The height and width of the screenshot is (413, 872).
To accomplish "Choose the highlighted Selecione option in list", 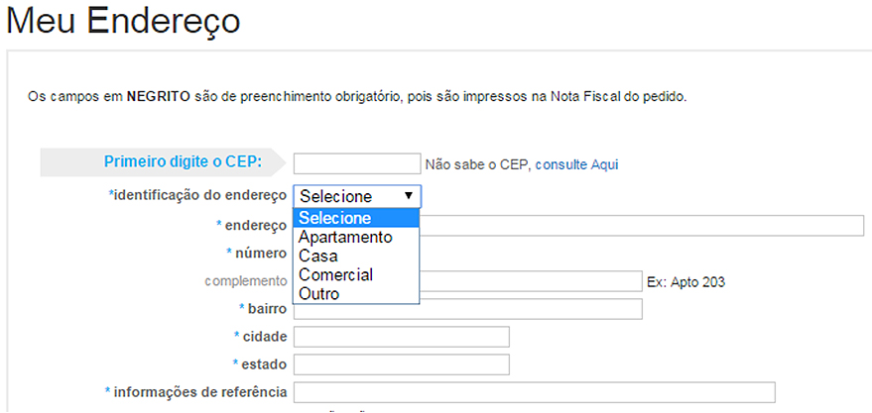I will coord(357,218).
